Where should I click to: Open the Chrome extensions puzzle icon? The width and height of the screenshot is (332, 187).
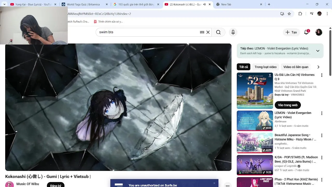(x=300, y=14)
